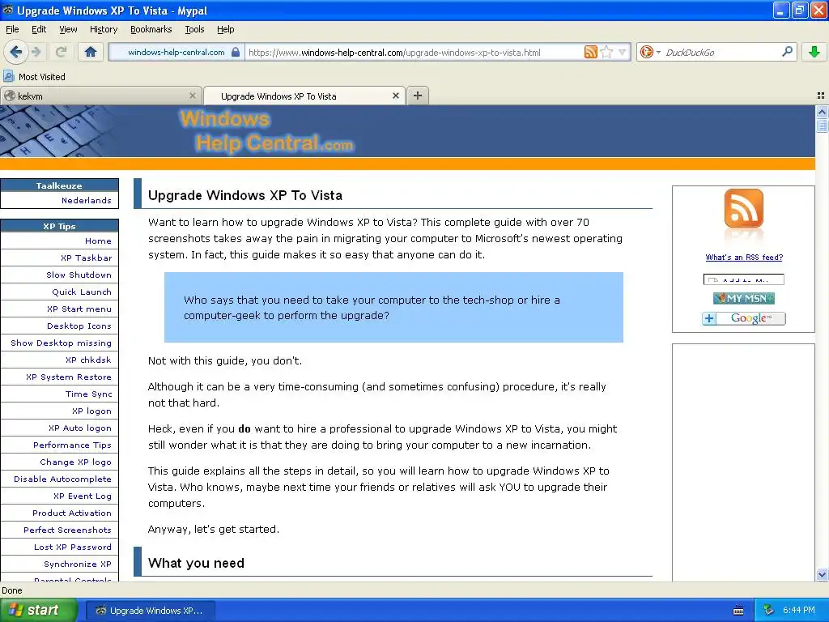Image resolution: width=829 pixels, height=622 pixels.
Task: Switch to the kekvm tab
Action: [x=100, y=96]
